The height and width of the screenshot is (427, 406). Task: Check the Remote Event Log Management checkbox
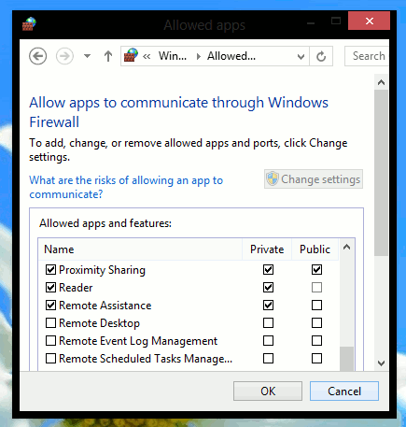[50, 340]
